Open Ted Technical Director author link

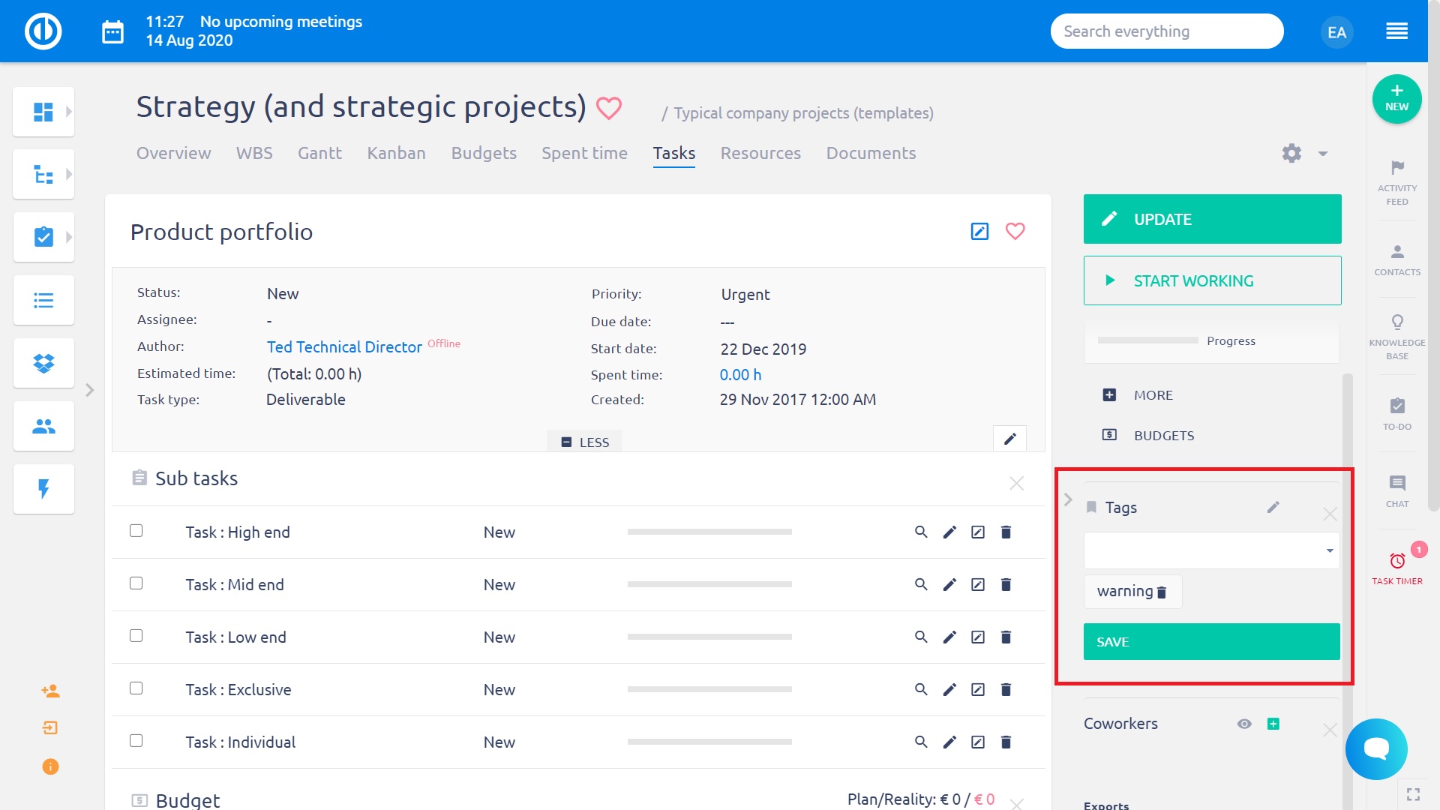[344, 347]
